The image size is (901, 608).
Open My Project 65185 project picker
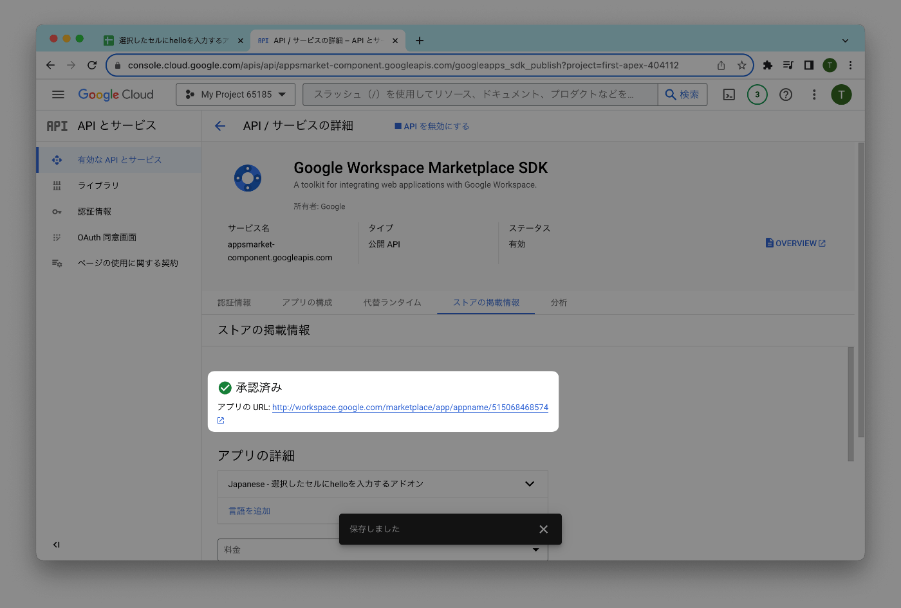pyautogui.click(x=236, y=94)
